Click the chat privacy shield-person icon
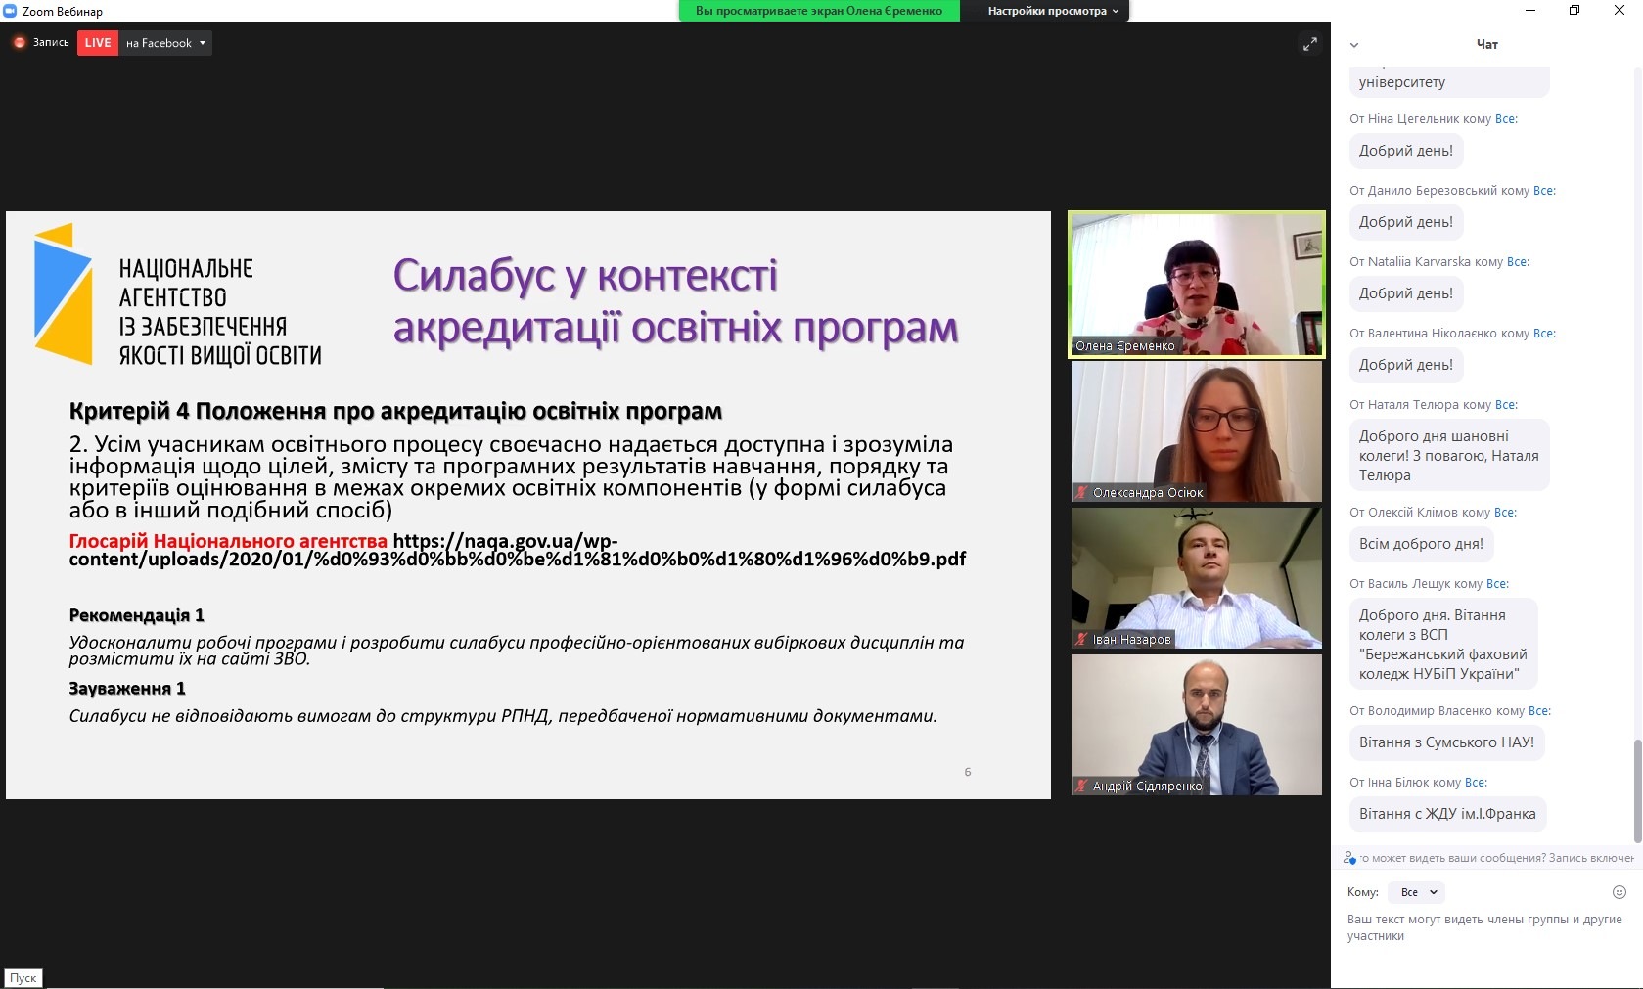 1350,858
